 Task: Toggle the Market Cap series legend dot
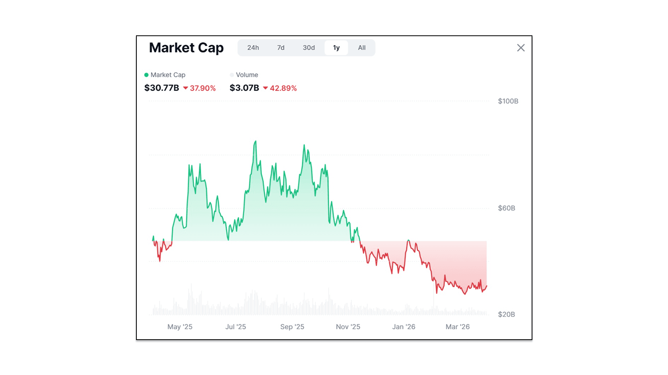(146, 75)
